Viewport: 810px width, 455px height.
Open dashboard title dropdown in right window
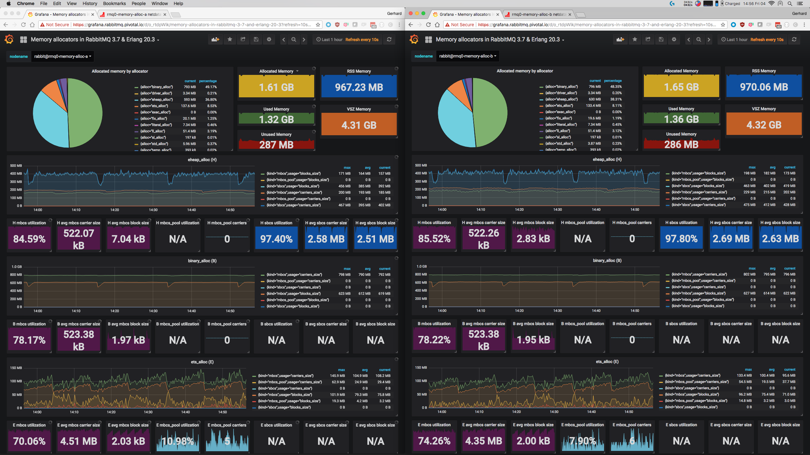point(500,39)
